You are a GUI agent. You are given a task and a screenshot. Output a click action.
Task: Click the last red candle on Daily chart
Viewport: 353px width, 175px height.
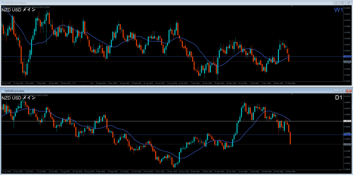click(x=290, y=138)
